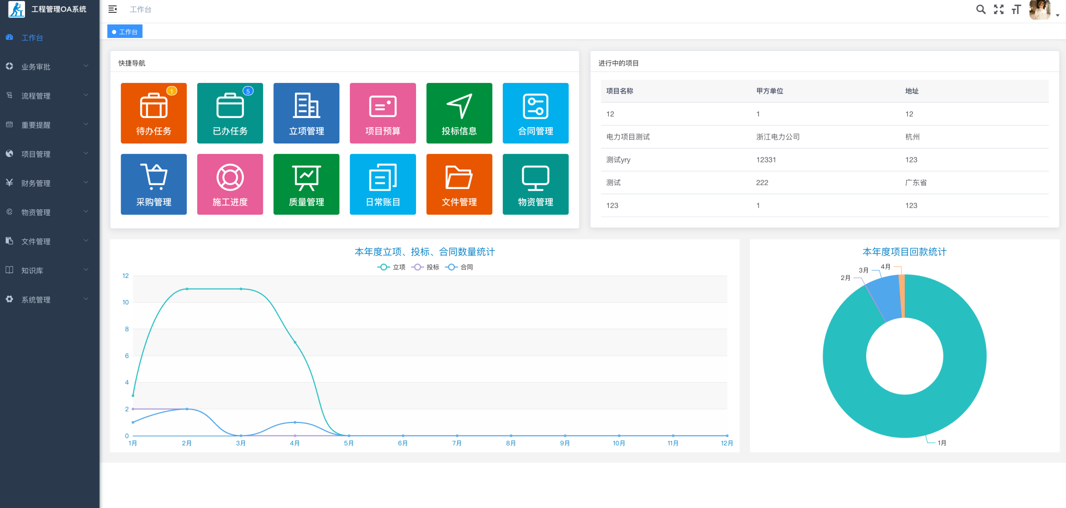Collapse the sidebar with hamburger icon
1066x508 pixels.
coord(113,9)
